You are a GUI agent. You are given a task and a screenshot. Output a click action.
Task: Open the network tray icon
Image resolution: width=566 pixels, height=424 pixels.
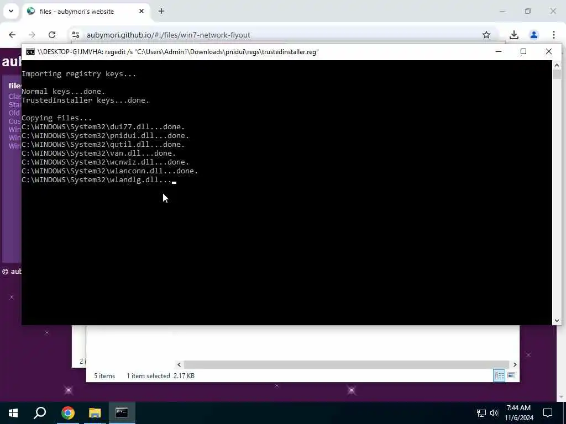tap(481, 413)
